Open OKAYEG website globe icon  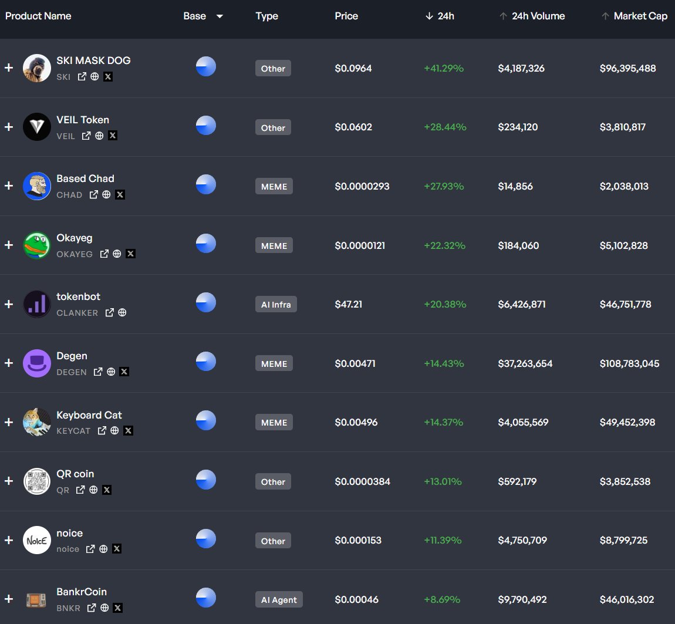117,254
